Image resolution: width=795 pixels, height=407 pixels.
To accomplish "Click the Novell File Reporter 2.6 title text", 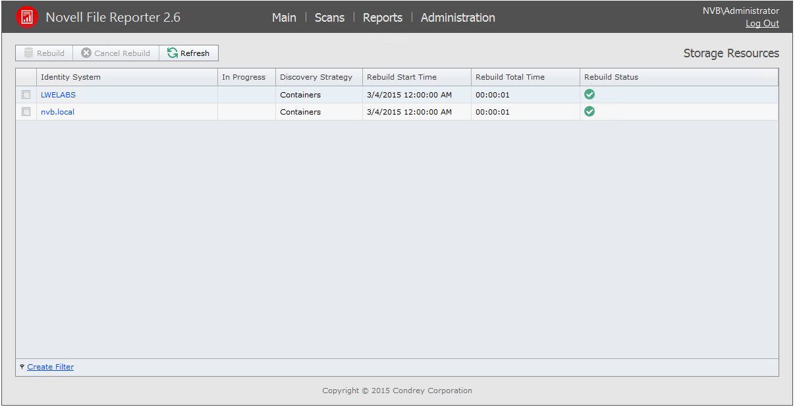I will (113, 18).
